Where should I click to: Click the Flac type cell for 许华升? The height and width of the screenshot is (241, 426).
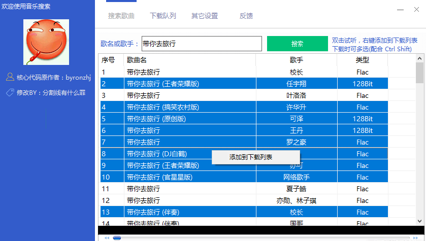[x=363, y=107]
